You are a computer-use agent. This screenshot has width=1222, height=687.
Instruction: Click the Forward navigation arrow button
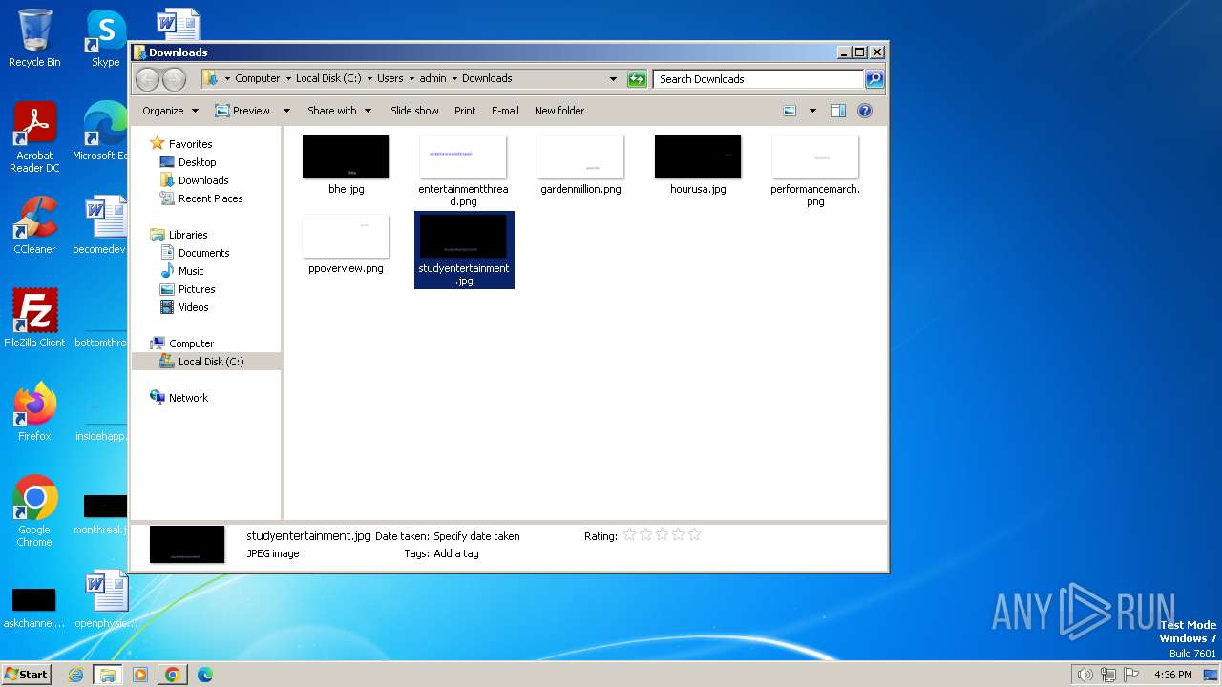(x=174, y=79)
